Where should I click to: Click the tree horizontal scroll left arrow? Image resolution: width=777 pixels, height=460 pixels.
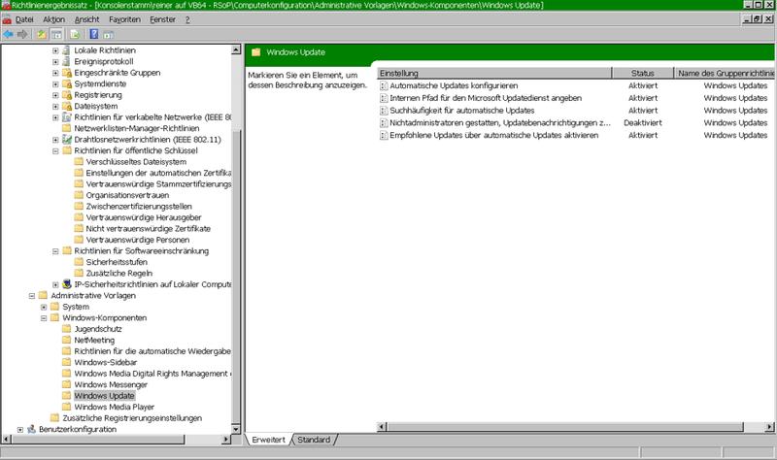click(7, 440)
